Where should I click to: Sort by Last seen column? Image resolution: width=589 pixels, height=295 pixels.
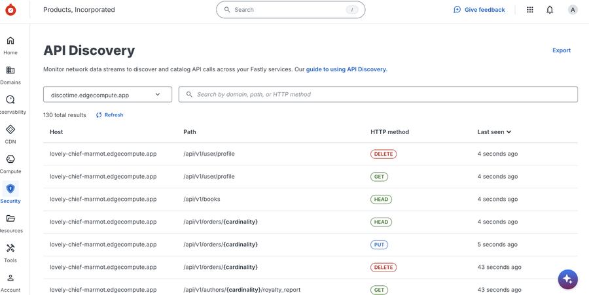(494, 132)
